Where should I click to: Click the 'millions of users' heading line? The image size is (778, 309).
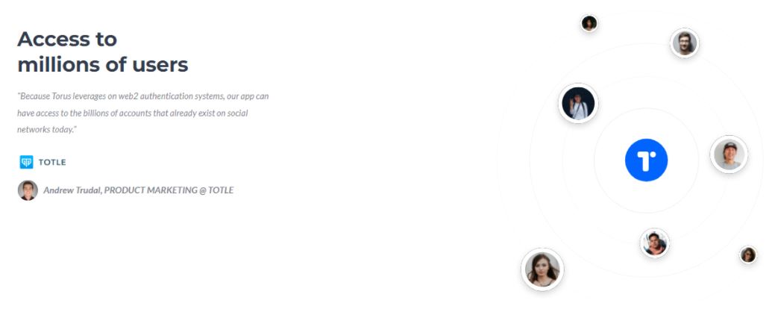[103, 65]
